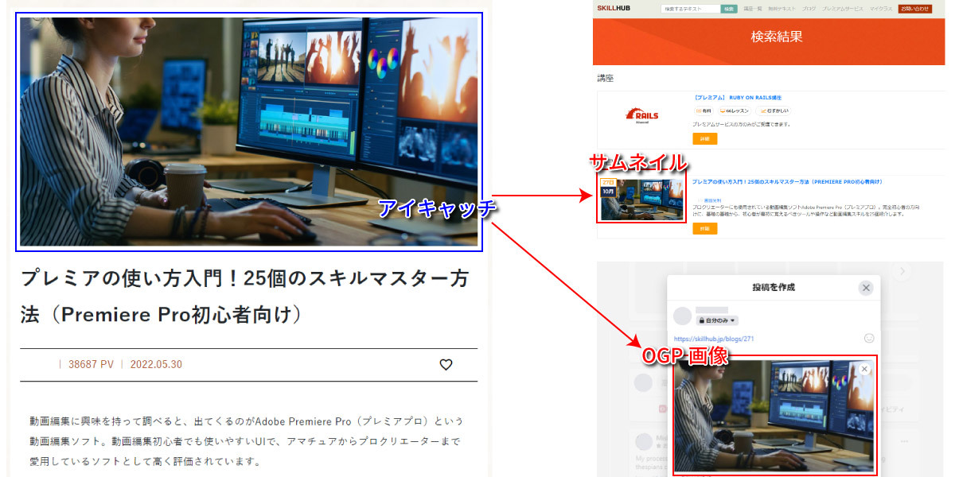Remove the OGP link preview image
This screenshot has width=955, height=477.
click(865, 369)
